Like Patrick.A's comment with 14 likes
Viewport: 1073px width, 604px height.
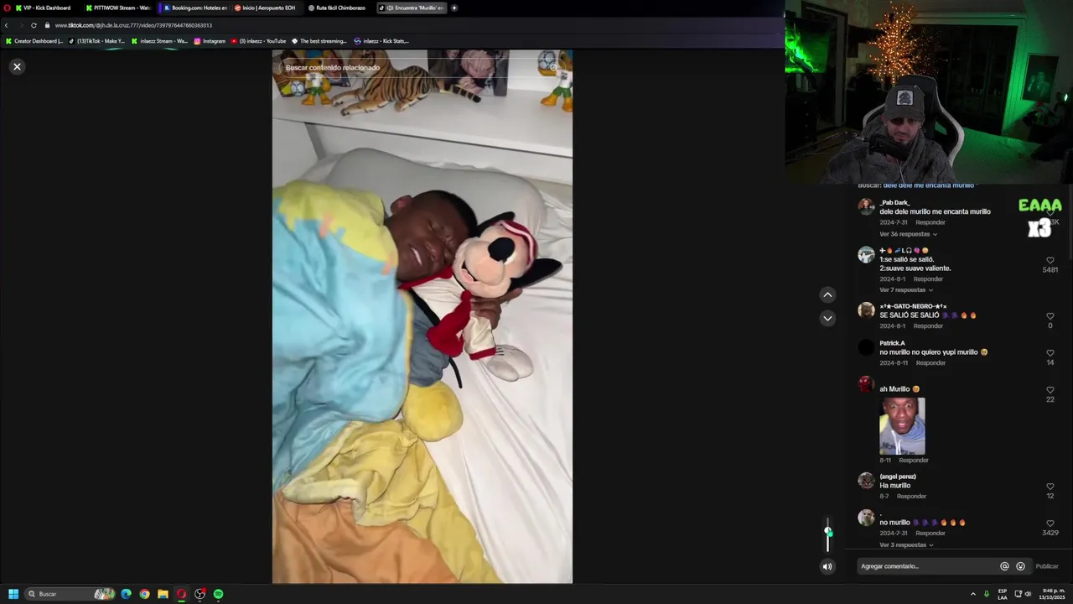(1050, 353)
